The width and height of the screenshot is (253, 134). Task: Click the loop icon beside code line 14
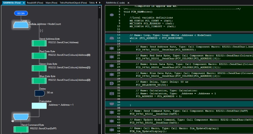point(112,38)
